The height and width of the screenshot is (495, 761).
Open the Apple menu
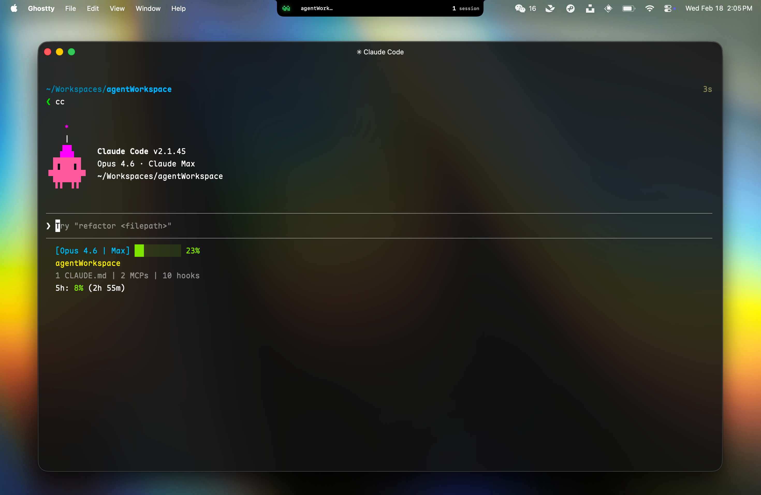tap(14, 8)
